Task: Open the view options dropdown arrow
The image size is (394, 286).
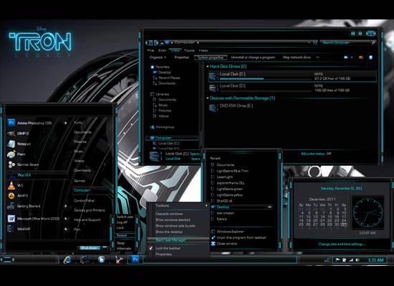Action: [352, 57]
